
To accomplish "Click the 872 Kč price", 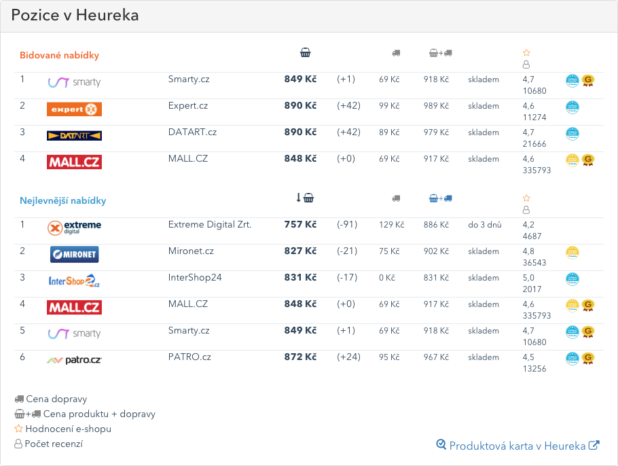I will click(x=300, y=357).
